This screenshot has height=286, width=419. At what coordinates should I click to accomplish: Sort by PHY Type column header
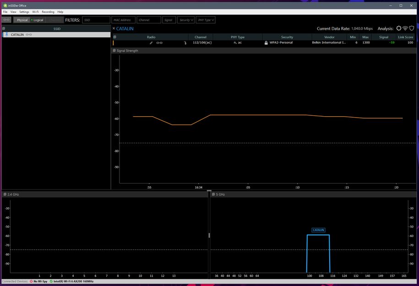pos(238,37)
